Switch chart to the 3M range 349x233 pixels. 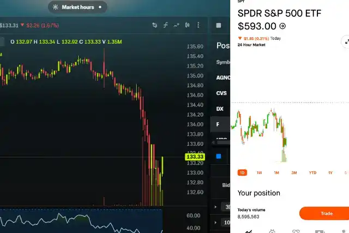(x=294, y=172)
